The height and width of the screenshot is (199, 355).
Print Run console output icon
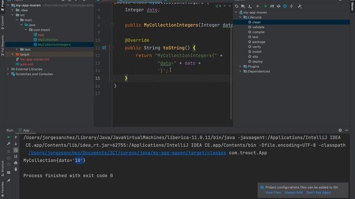(16, 163)
